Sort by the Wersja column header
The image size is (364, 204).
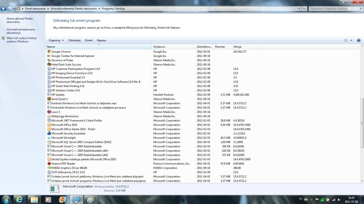point(246,47)
